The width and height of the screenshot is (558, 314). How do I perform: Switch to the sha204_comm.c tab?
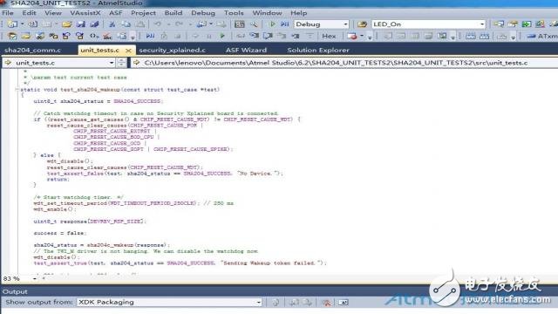(33, 51)
